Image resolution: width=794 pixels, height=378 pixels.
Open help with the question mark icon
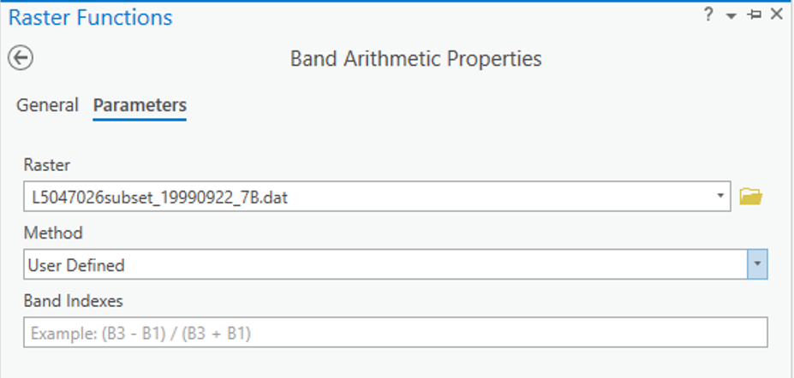click(708, 15)
